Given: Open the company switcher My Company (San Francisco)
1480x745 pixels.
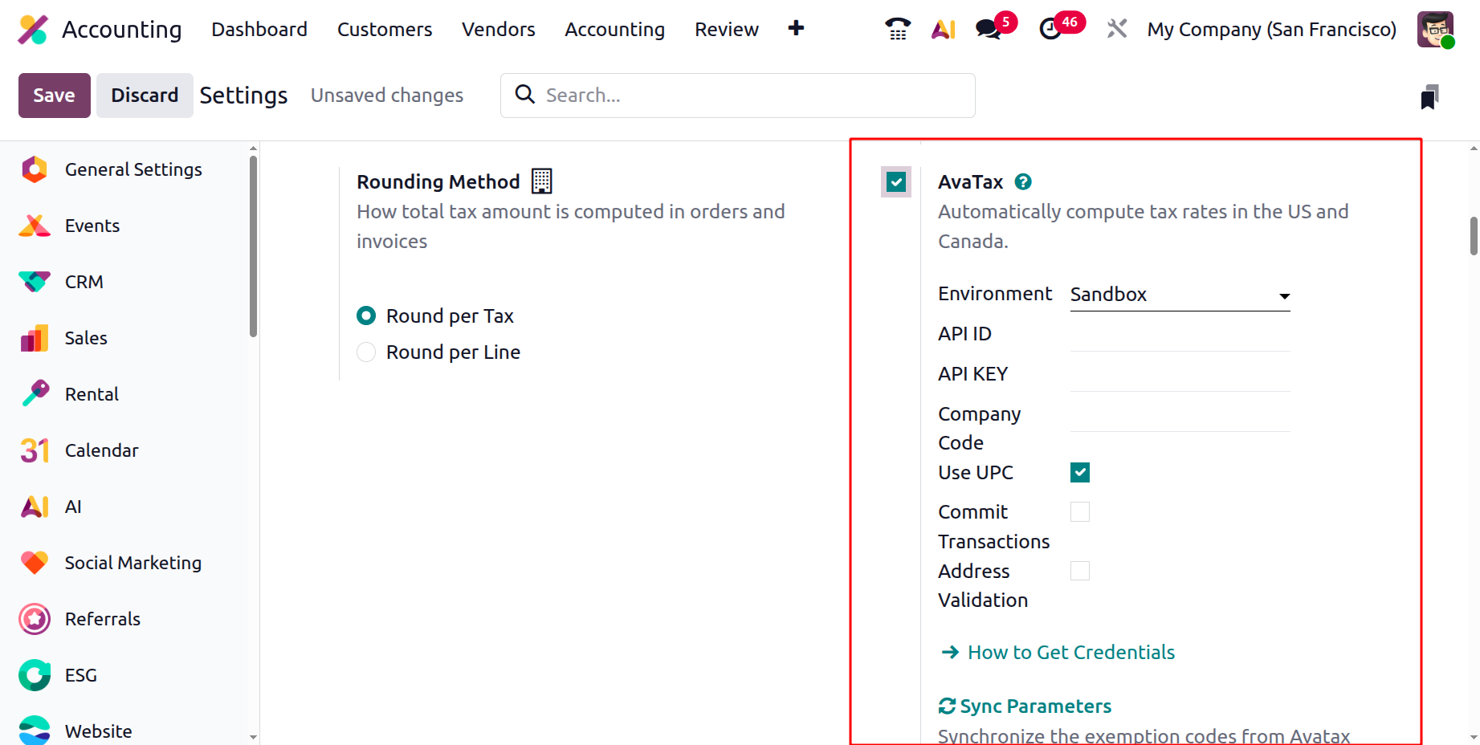Looking at the screenshot, I should coord(1271,30).
